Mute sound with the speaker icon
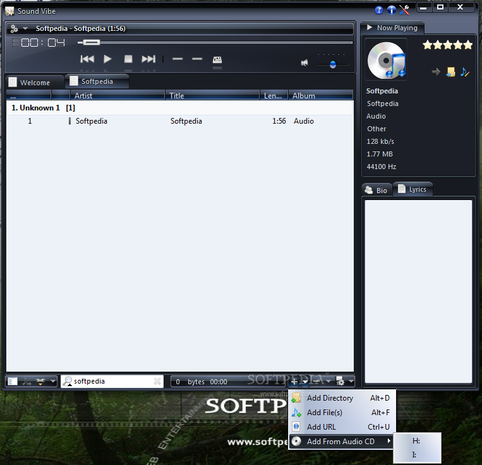 click(304, 63)
